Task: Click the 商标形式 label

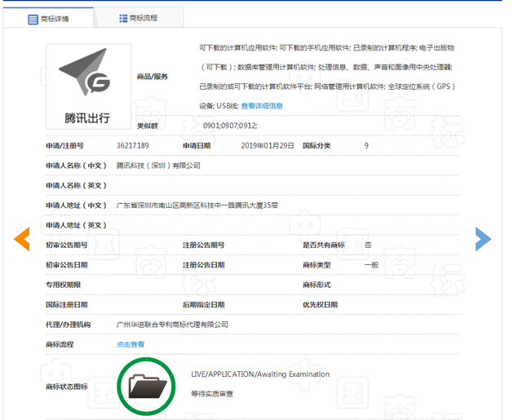Action: 317,285
